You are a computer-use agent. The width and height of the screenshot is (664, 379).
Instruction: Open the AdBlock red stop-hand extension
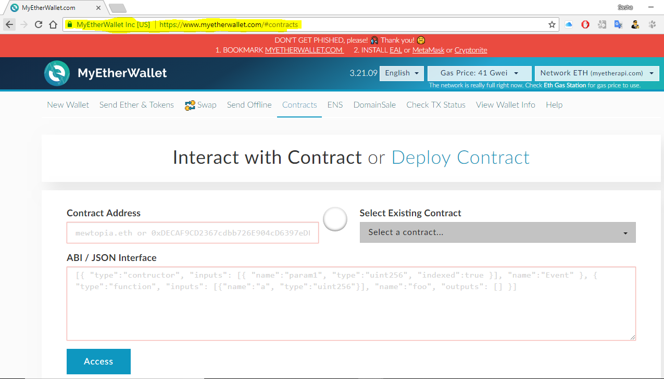[x=585, y=24]
